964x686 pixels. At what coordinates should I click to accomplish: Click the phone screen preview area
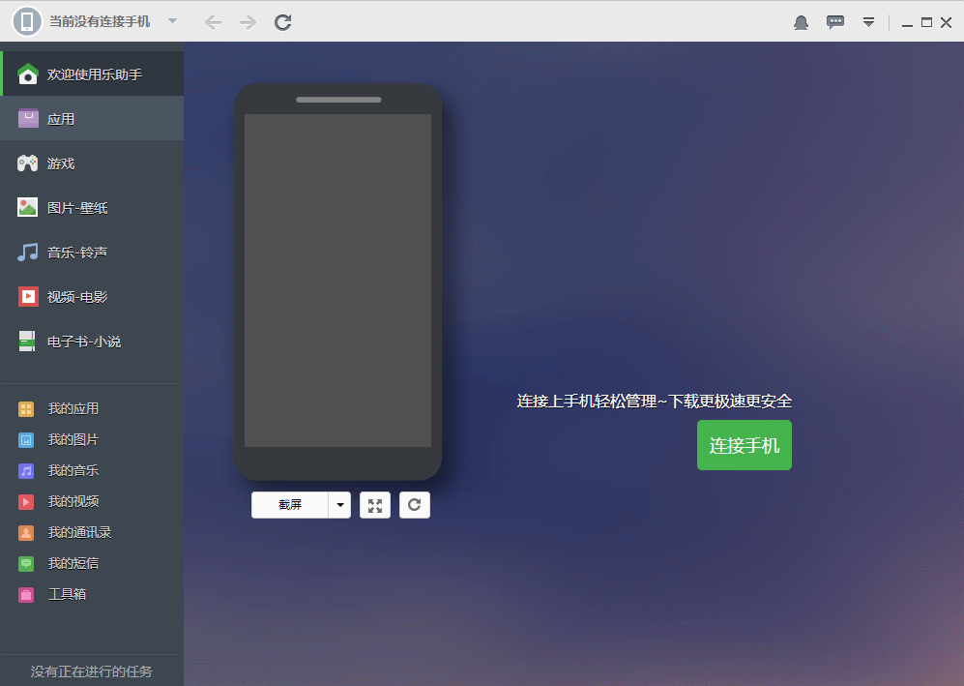click(x=338, y=281)
